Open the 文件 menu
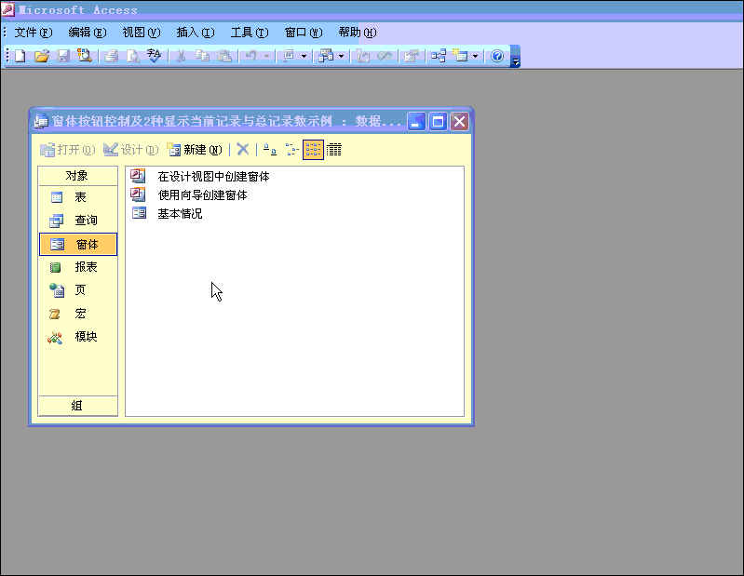 33,33
